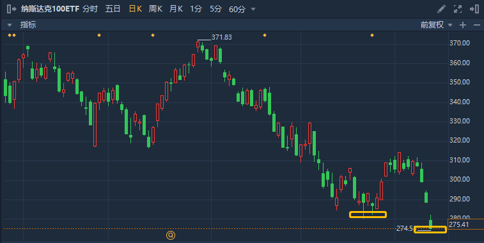Collapse the right panel using the arrow icon
Screen dimensions: 484x243
tap(474, 9)
